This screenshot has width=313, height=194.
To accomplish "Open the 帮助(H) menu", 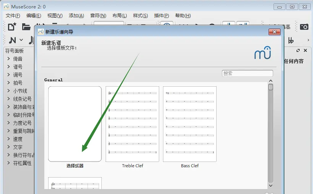I will [x=183, y=16].
